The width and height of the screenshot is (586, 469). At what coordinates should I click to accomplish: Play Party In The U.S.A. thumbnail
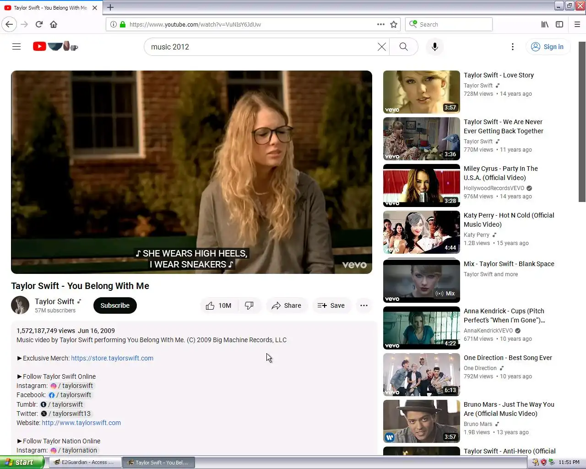[422, 185]
